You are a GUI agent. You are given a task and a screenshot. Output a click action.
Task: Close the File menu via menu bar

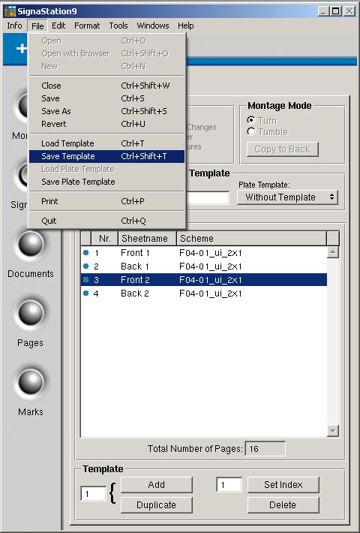tap(37, 26)
